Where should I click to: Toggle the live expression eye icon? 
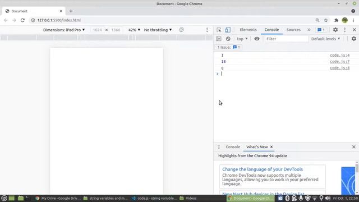(x=257, y=39)
